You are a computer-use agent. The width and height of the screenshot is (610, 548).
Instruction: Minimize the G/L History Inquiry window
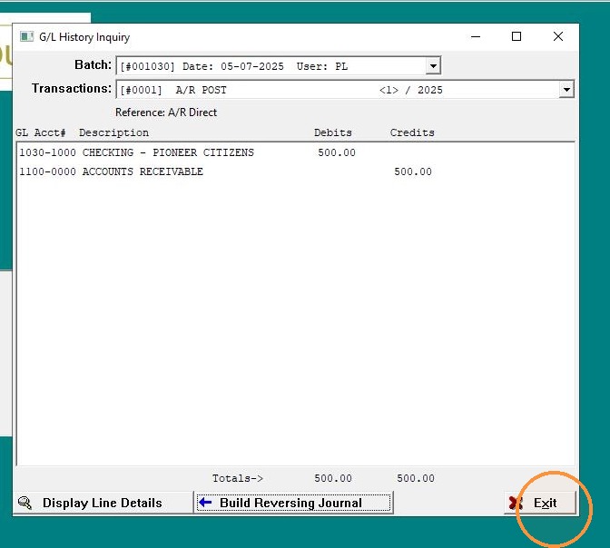click(476, 36)
